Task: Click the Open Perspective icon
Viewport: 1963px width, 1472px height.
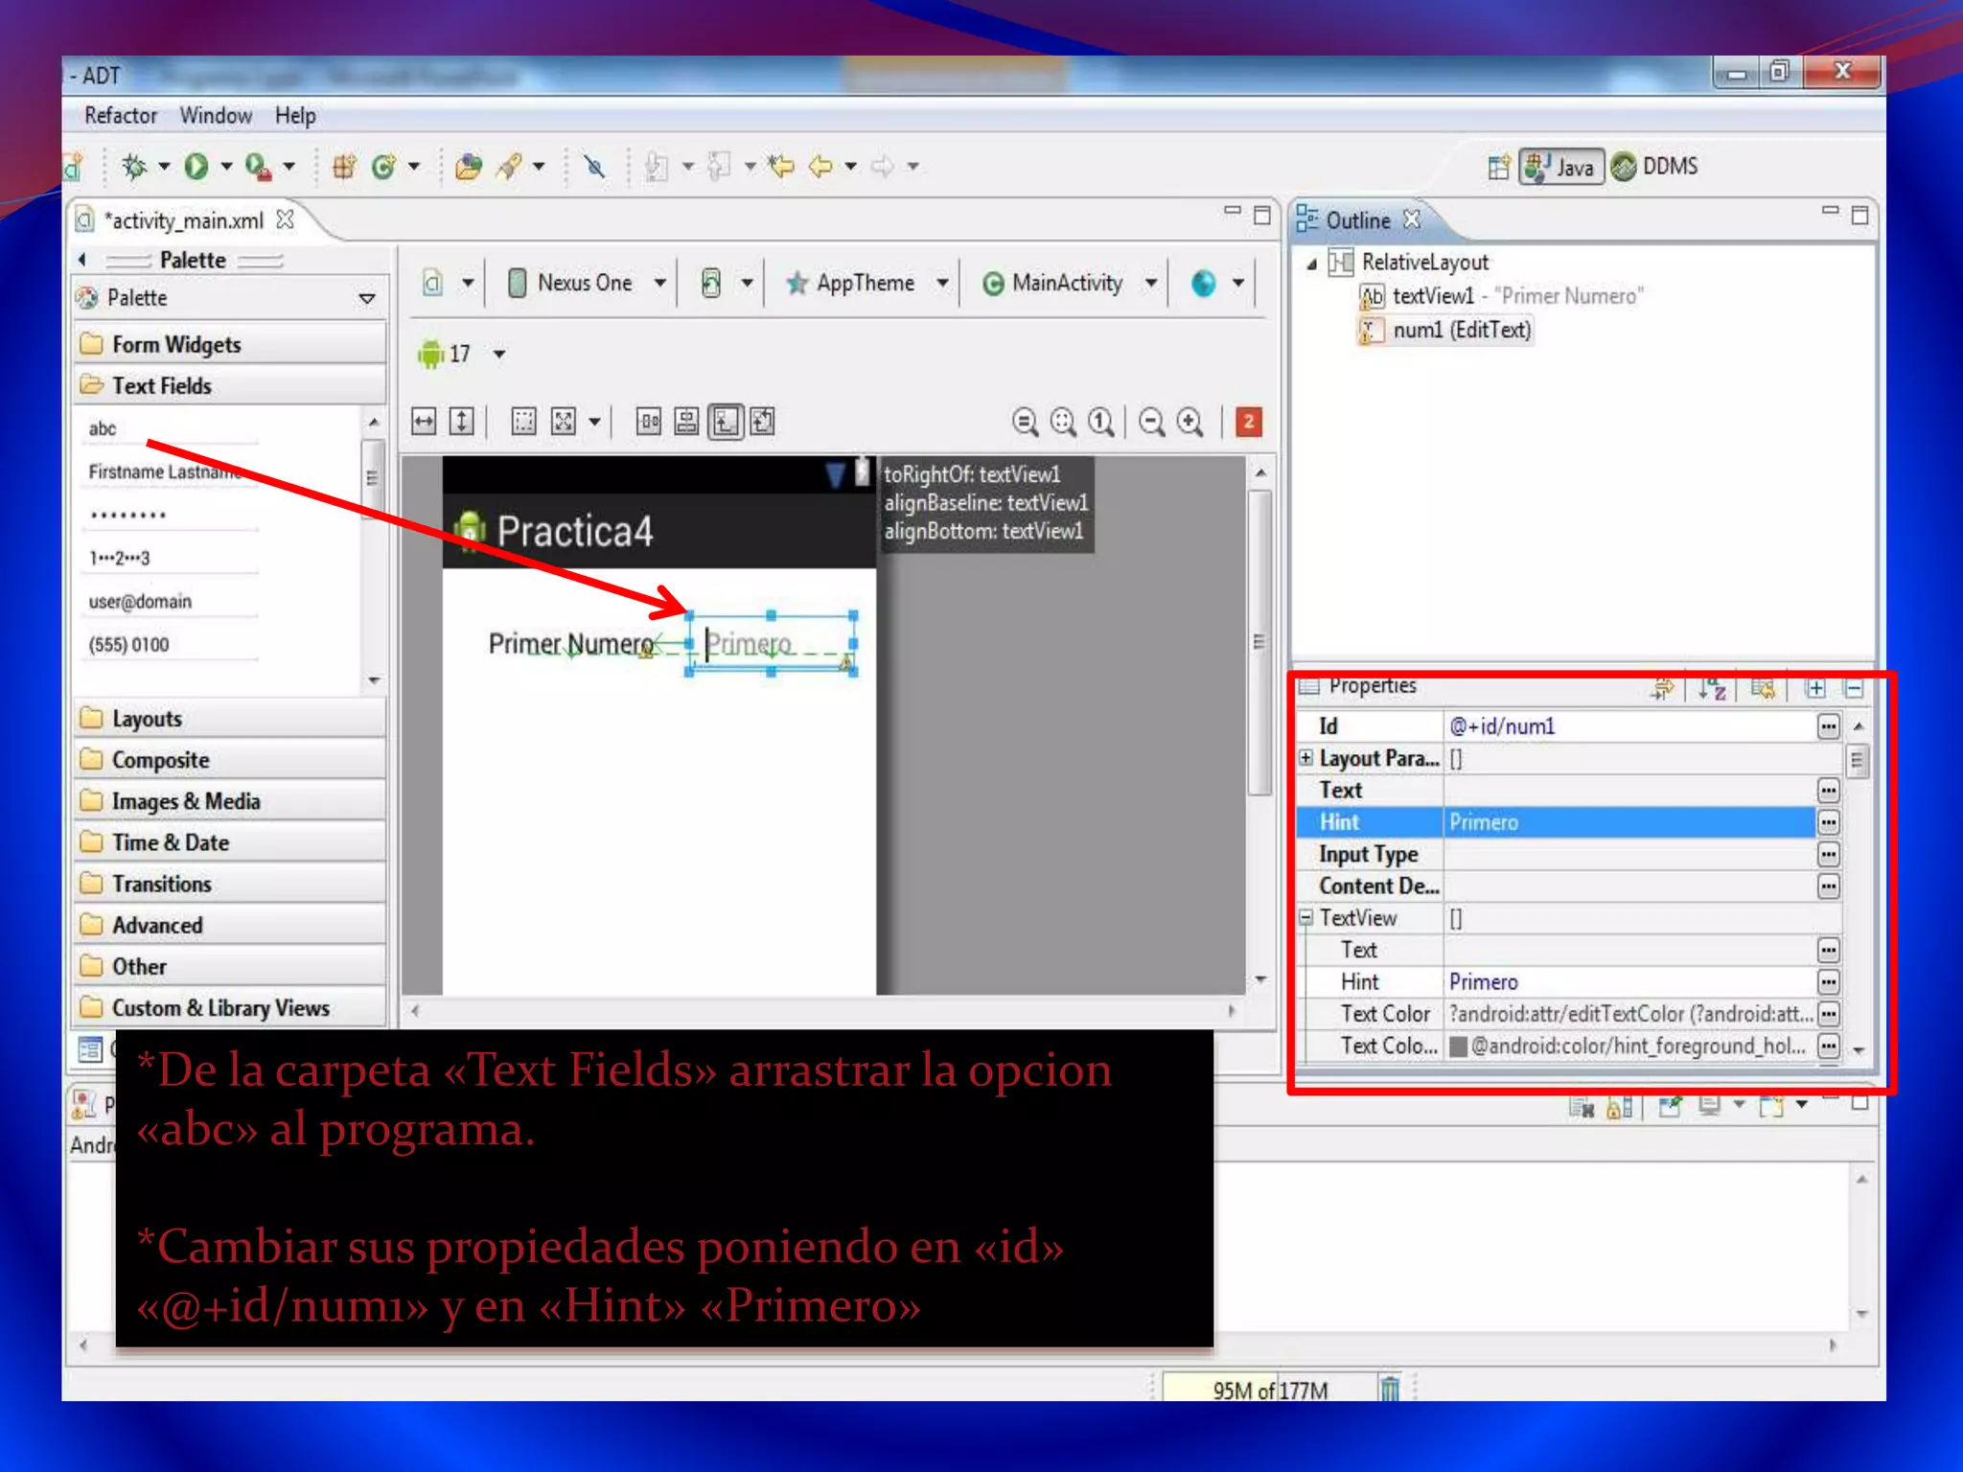Action: 1498,168
